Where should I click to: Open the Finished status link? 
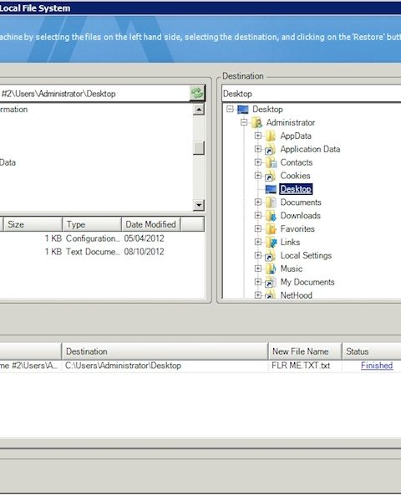pos(377,366)
